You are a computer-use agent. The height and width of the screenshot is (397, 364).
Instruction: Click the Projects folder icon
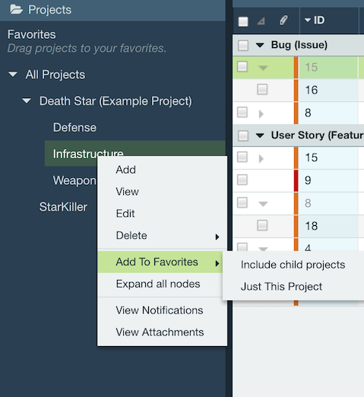[16, 10]
